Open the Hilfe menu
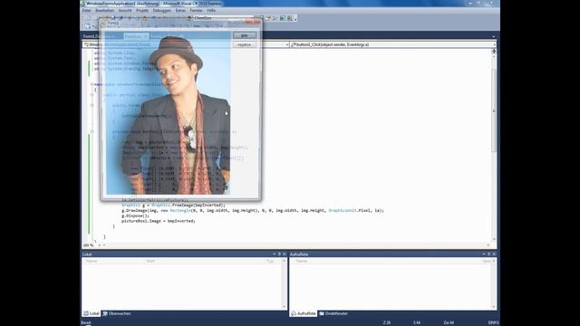The image size is (580, 326). [x=211, y=10]
